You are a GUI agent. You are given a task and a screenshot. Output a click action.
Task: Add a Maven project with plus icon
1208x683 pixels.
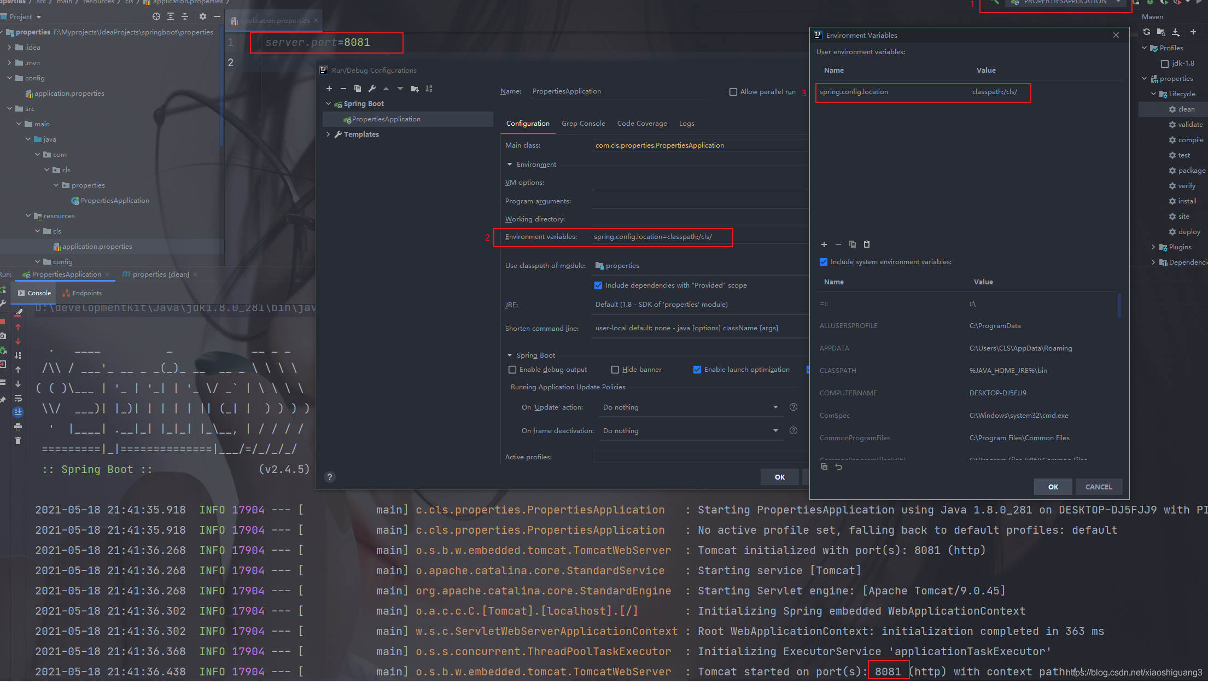pyautogui.click(x=1193, y=32)
